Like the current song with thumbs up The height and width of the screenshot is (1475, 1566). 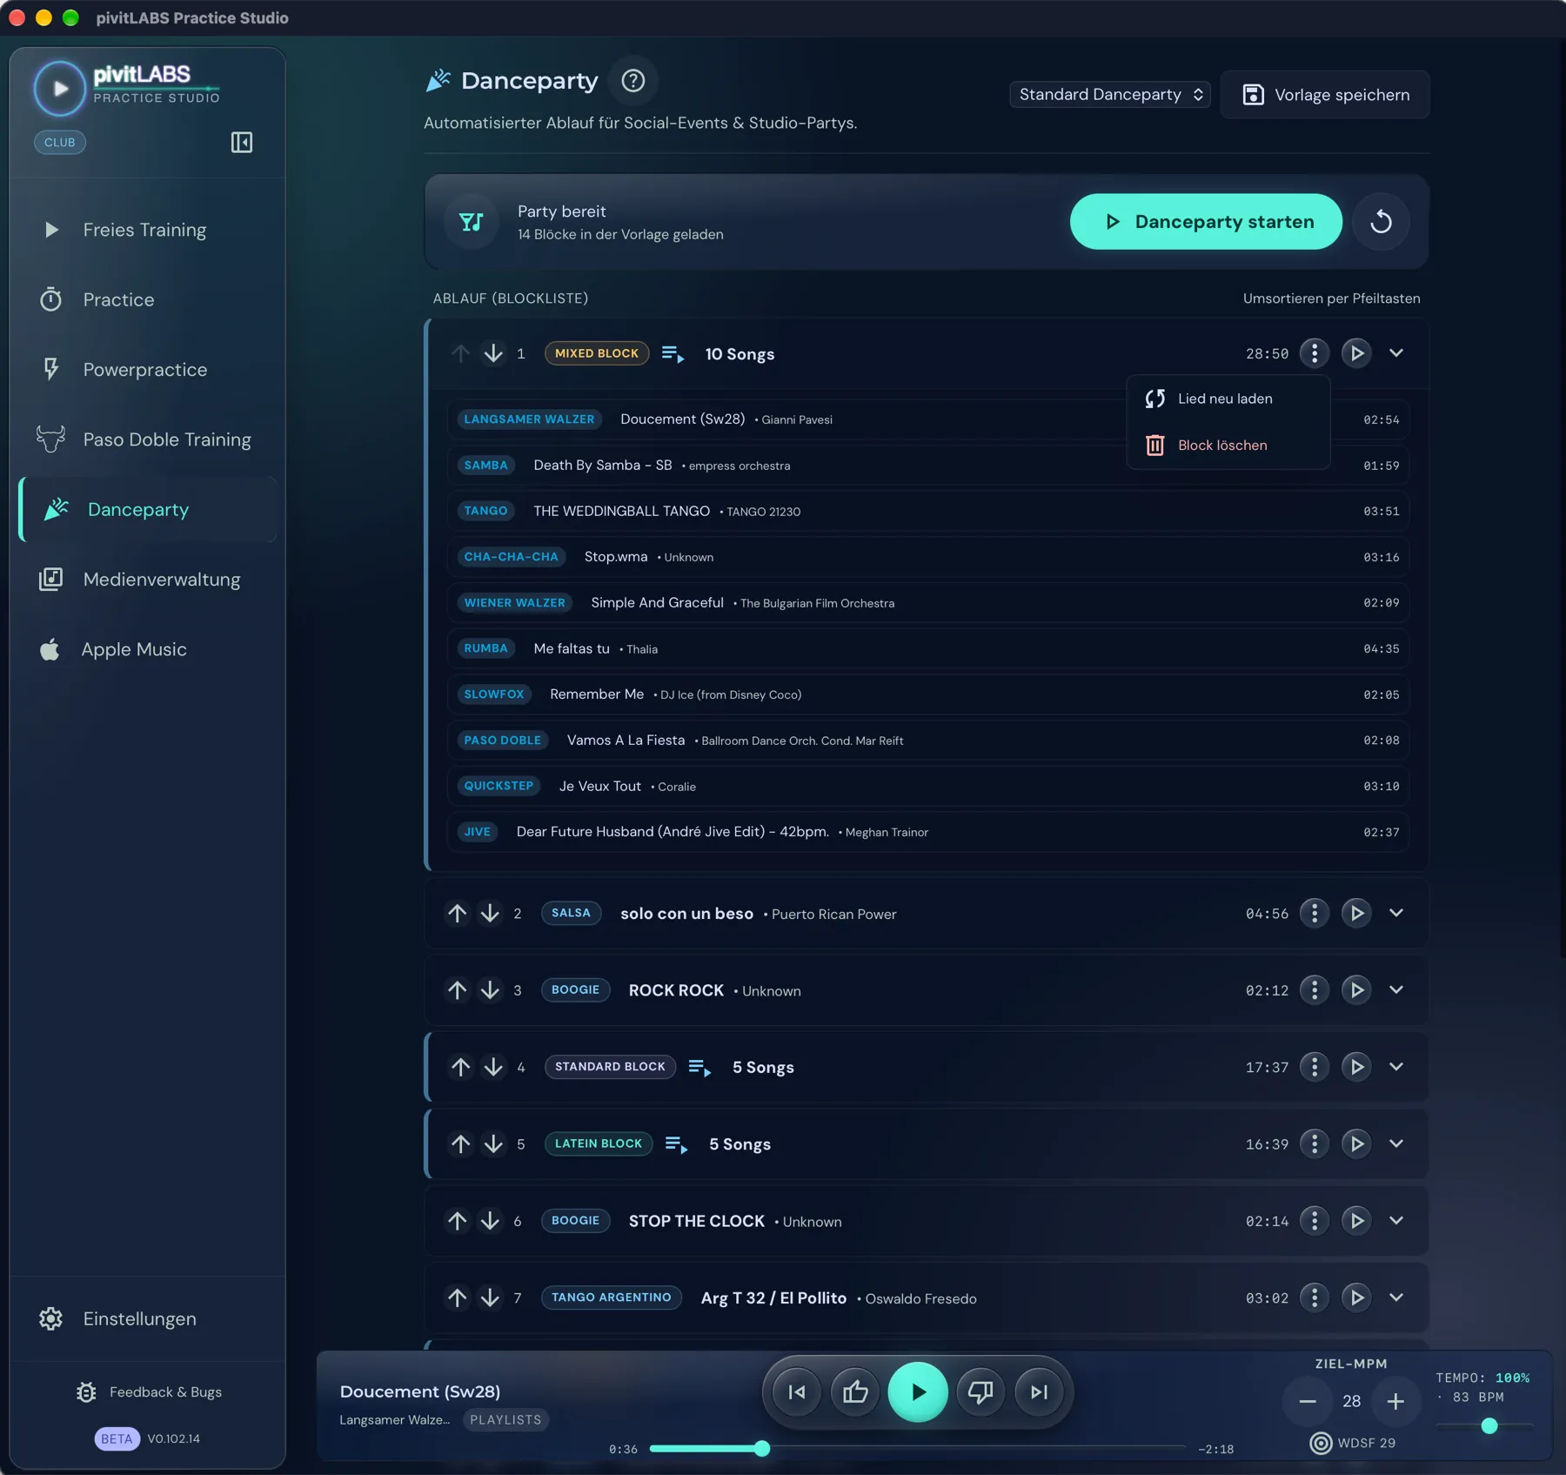pos(855,1392)
